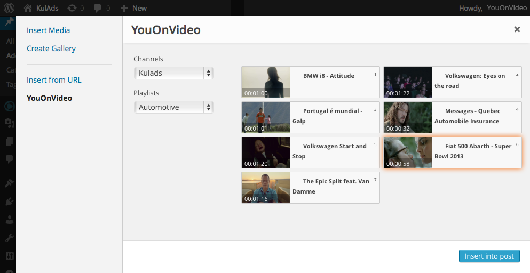530x273 pixels.
Task: Click the updates refresh icon
Action: pyautogui.click(x=72, y=8)
